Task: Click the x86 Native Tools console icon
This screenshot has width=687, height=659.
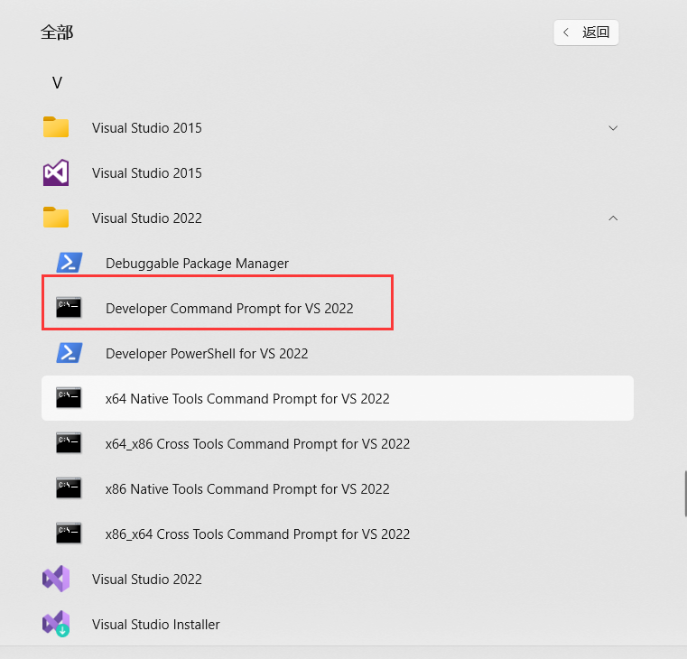Action: point(69,488)
